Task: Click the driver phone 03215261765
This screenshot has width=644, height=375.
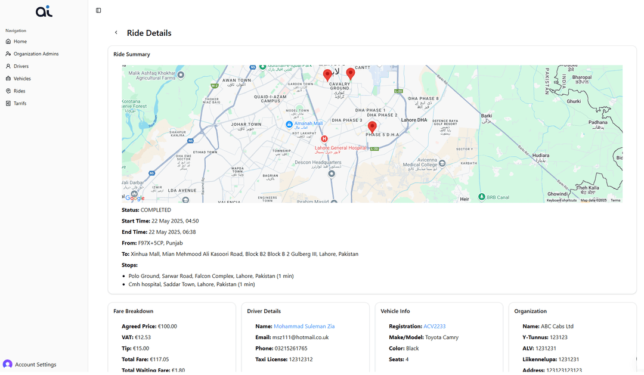Action: pos(291,348)
